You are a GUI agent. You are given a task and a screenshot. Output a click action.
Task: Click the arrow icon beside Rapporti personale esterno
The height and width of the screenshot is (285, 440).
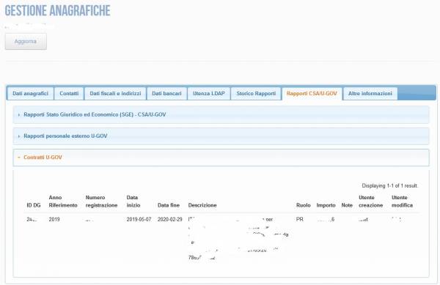(x=19, y=136)
